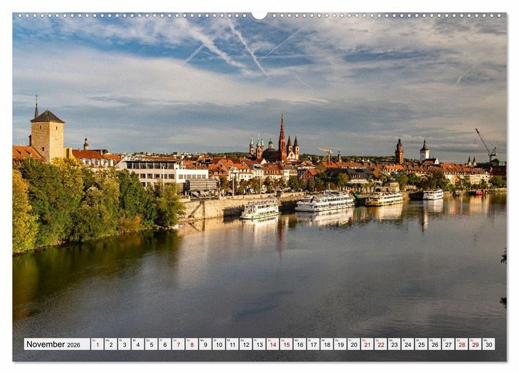Select day 2 in the calendar strip
The width and height of the screenshot is (519, 374).
pyautogui.click(x=111, y=344)
